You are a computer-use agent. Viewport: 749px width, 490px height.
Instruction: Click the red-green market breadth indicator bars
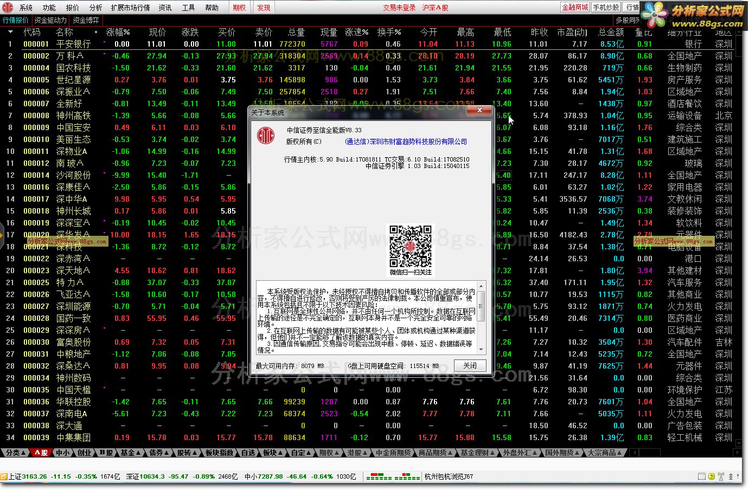click(x=393, y=477)
